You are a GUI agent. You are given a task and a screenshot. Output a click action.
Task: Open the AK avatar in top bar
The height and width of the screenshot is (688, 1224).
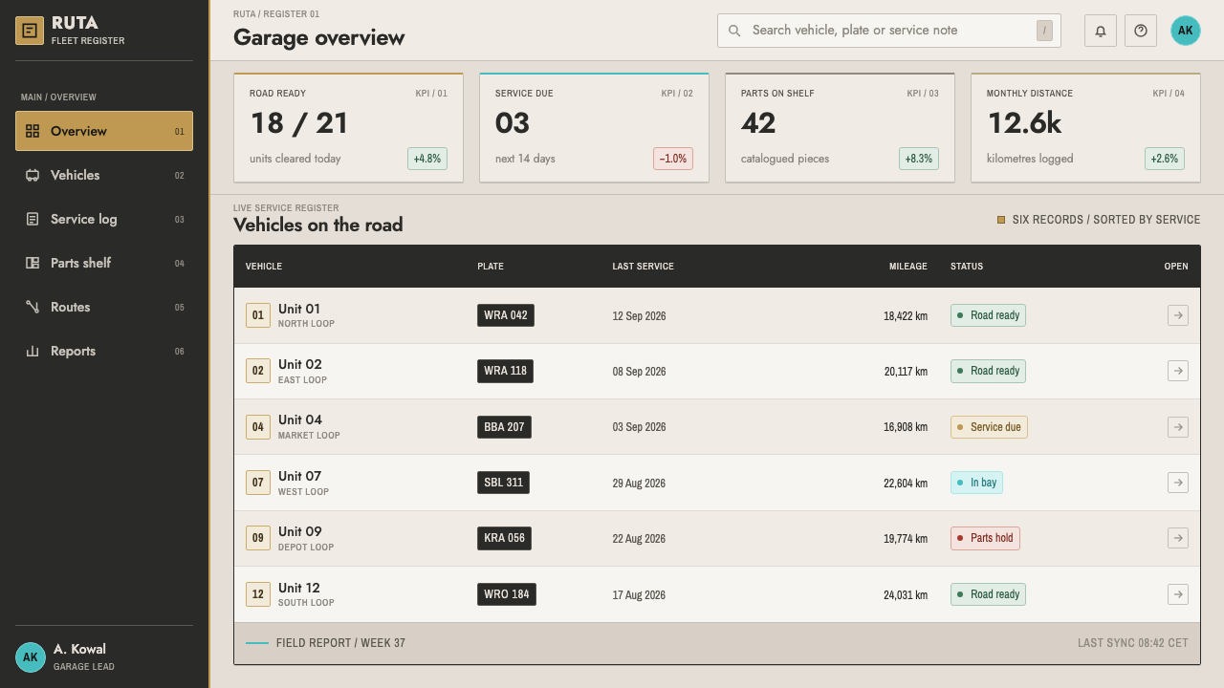click(x=1186, y=31)
